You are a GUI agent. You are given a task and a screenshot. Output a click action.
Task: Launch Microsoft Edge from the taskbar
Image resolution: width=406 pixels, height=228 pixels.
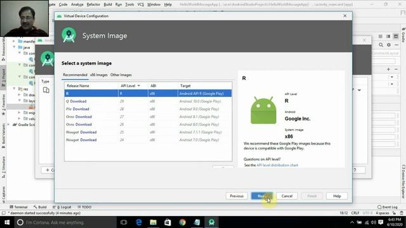coord(139,222)
